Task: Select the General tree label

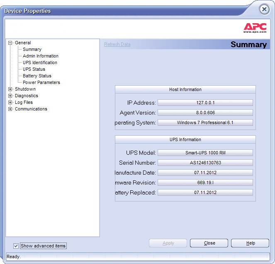Action: (23, 43)
